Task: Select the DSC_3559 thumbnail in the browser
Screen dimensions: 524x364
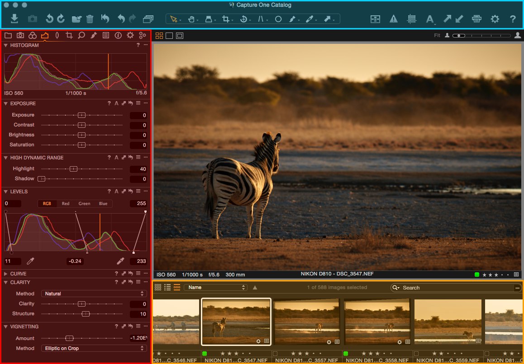Action: 448,322
